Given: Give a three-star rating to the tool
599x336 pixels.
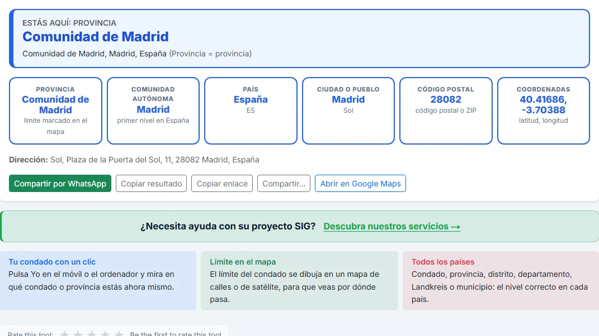Looking at the screenshot, I should coord(92,333).
